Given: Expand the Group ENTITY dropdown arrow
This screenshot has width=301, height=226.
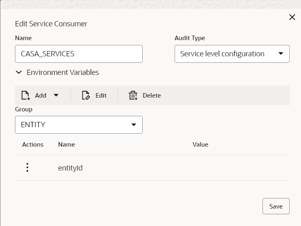Looking at the screenshot, I should (134, 125).
